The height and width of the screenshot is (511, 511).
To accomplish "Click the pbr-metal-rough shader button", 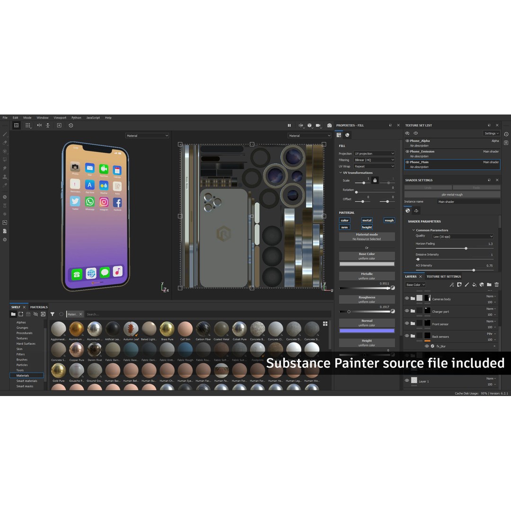I will 452,194.
